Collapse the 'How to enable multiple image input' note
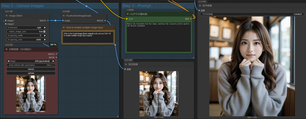 click(x=64, y=27)
